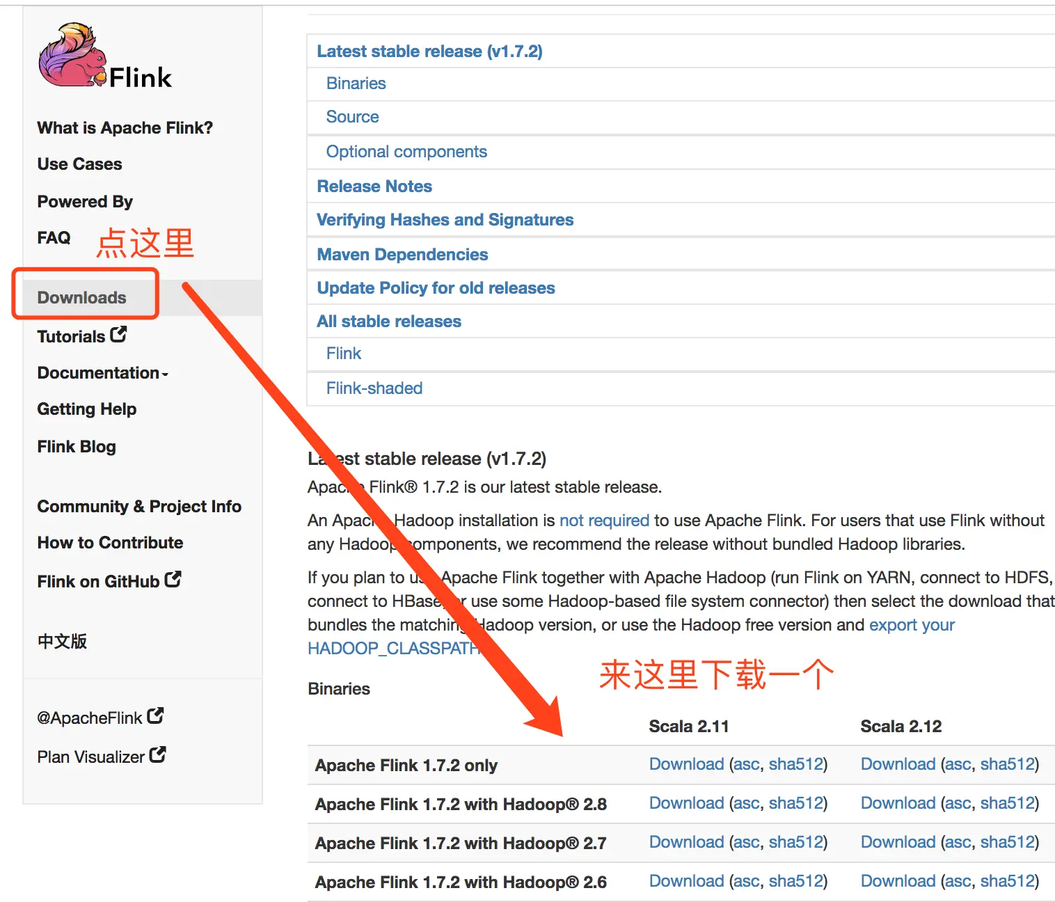Jump to Latest stable release (v1.7.2) heading link
Viewport: 1055px width, 902px height.
coord(429,52)
